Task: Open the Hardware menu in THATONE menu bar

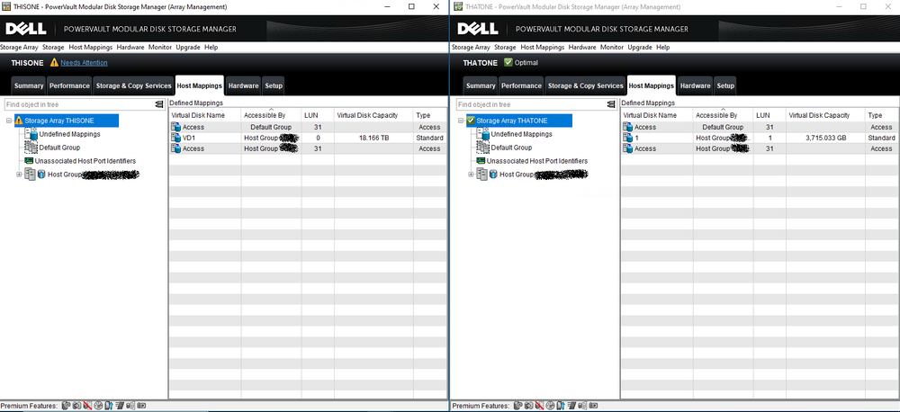Action: 582,47
